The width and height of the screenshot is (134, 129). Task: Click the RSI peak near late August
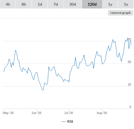click(128, 38)
